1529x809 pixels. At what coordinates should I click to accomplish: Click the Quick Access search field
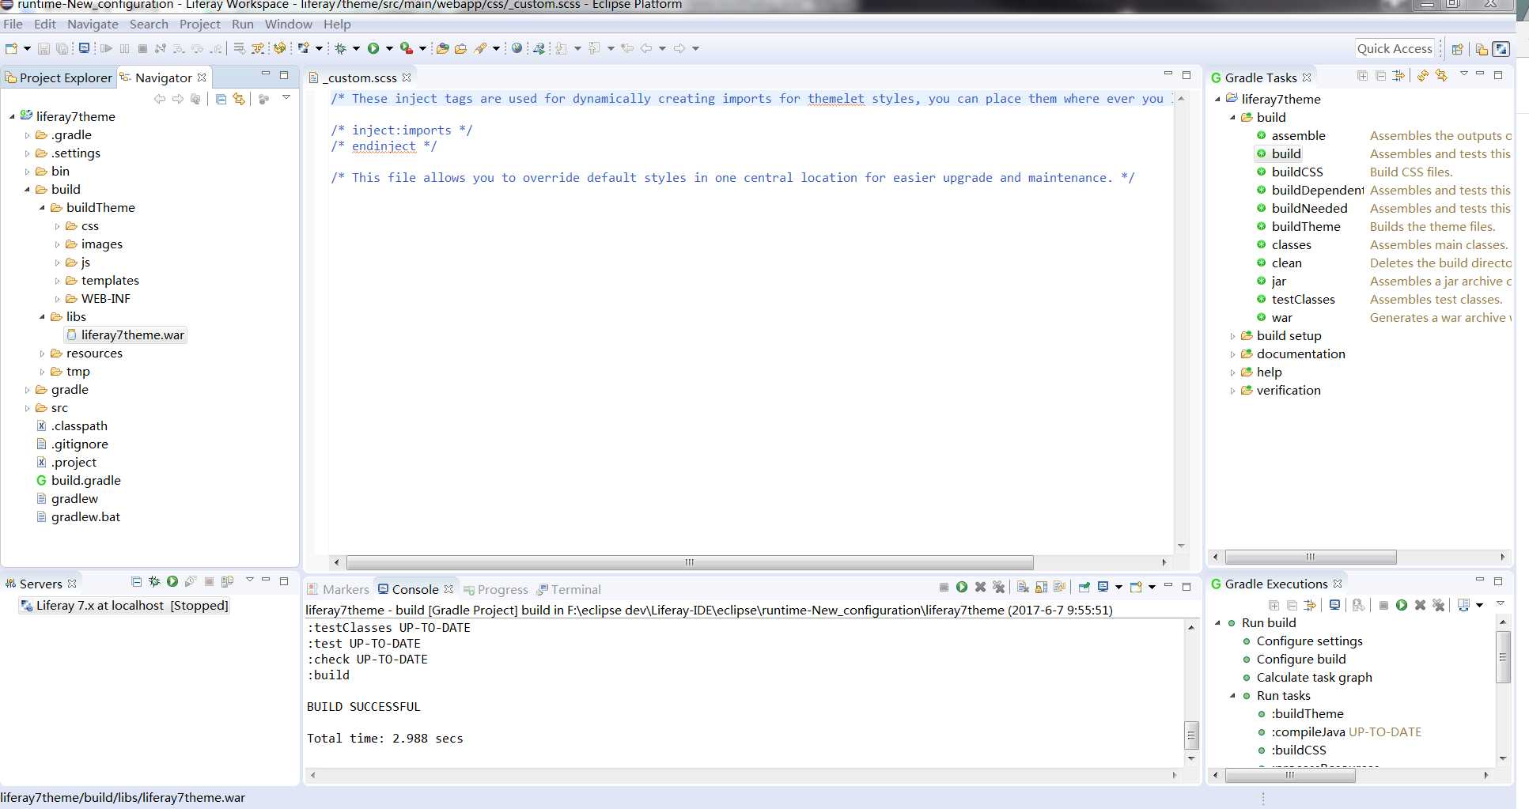pyautogui.click(x=1395, y=48)
